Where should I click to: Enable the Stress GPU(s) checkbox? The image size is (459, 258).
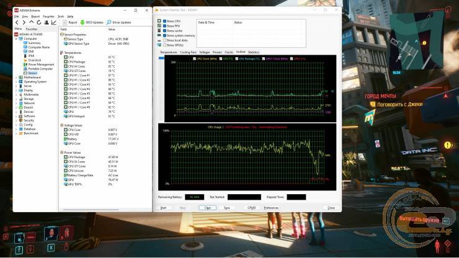(x=164, y=45)
